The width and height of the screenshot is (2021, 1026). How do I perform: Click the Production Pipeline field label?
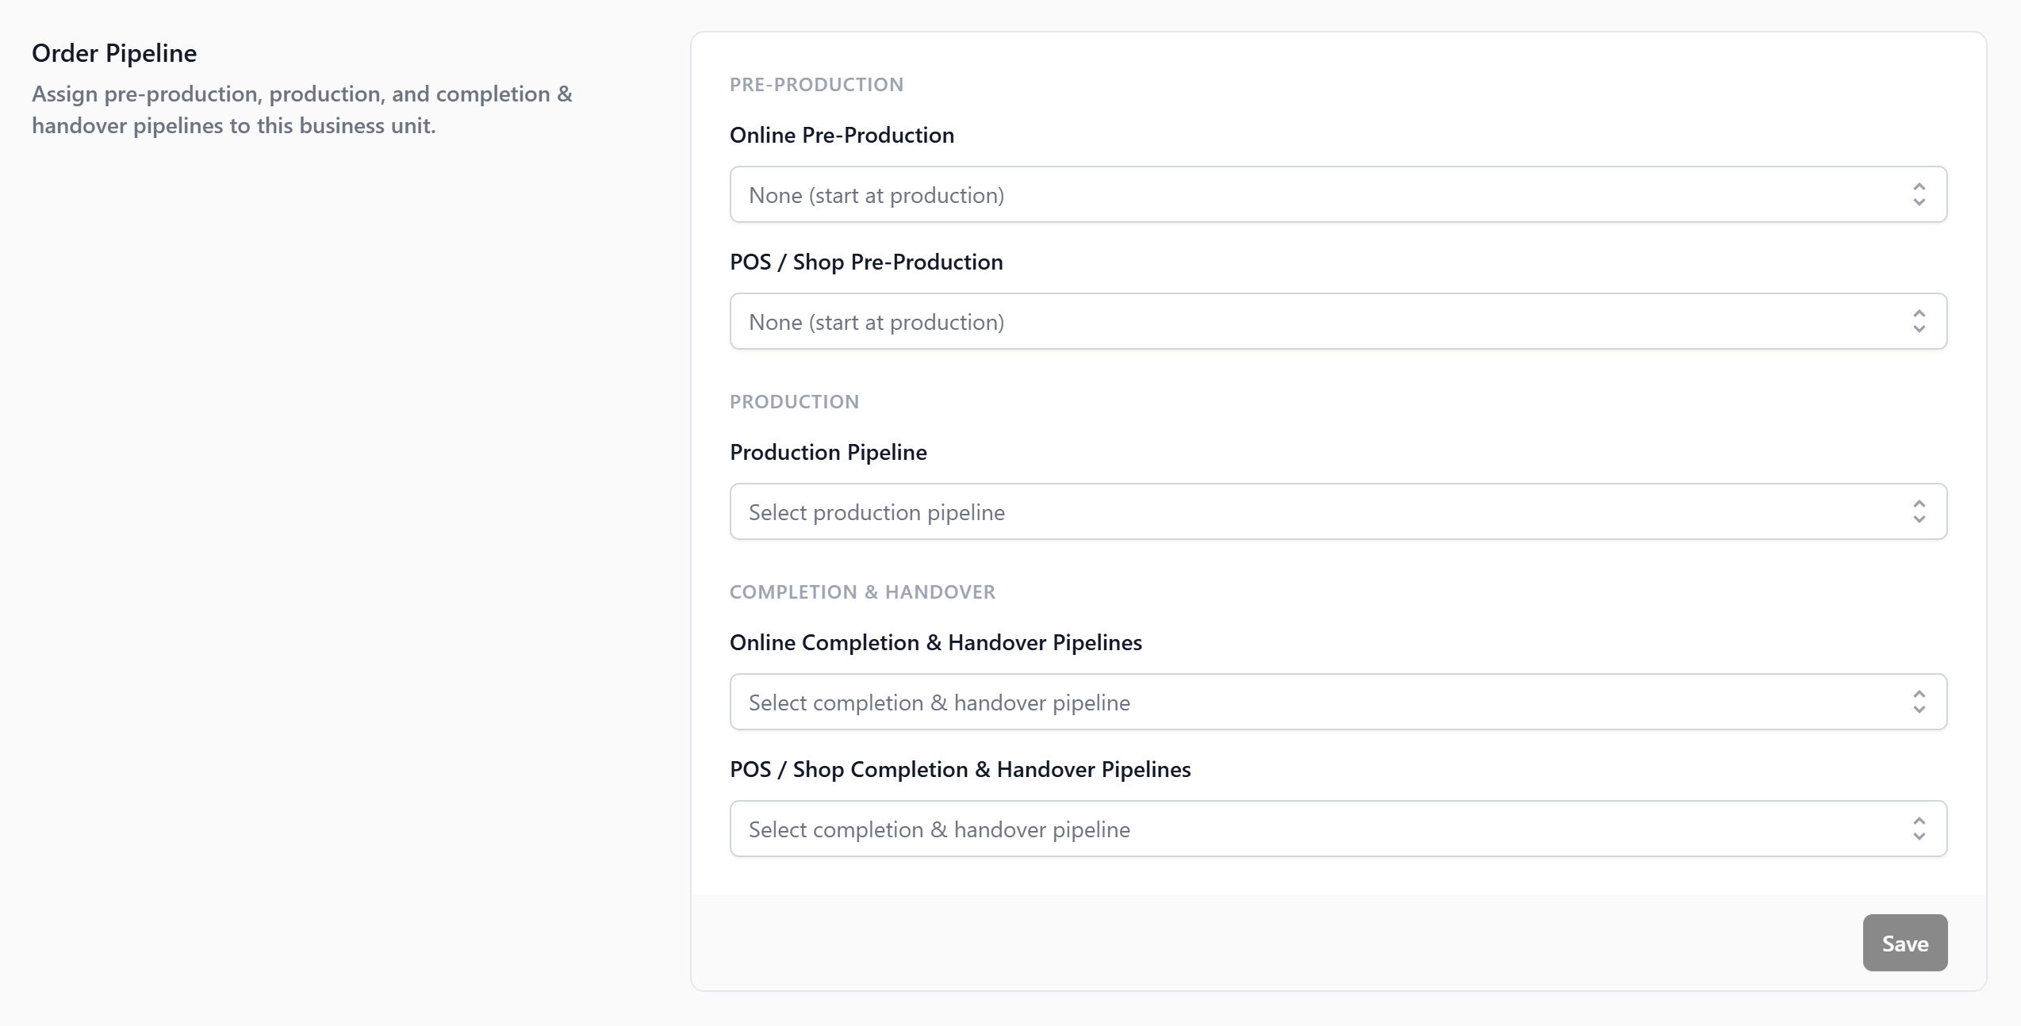point(828,452)
